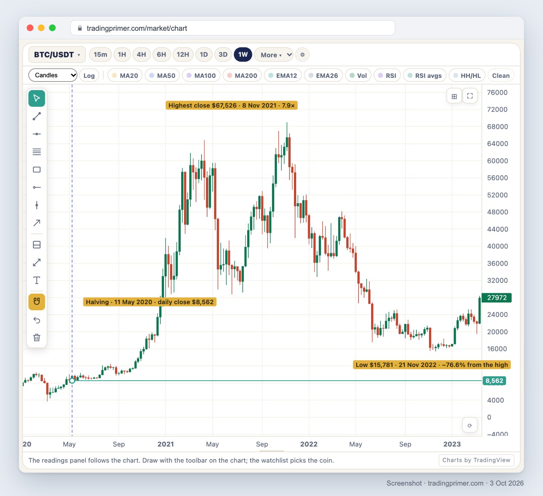Switch to the 15m timeframe

tap(100, 54)
